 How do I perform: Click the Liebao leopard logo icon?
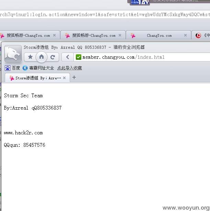(x=13, y=54)
